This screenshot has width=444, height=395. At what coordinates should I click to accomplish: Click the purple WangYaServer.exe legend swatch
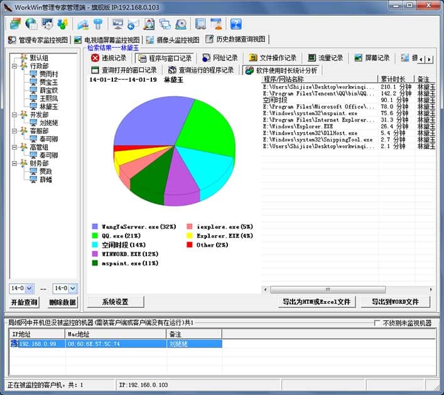coord(95,226)
